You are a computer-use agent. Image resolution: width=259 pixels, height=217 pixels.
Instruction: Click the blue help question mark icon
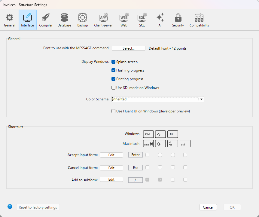10,206
